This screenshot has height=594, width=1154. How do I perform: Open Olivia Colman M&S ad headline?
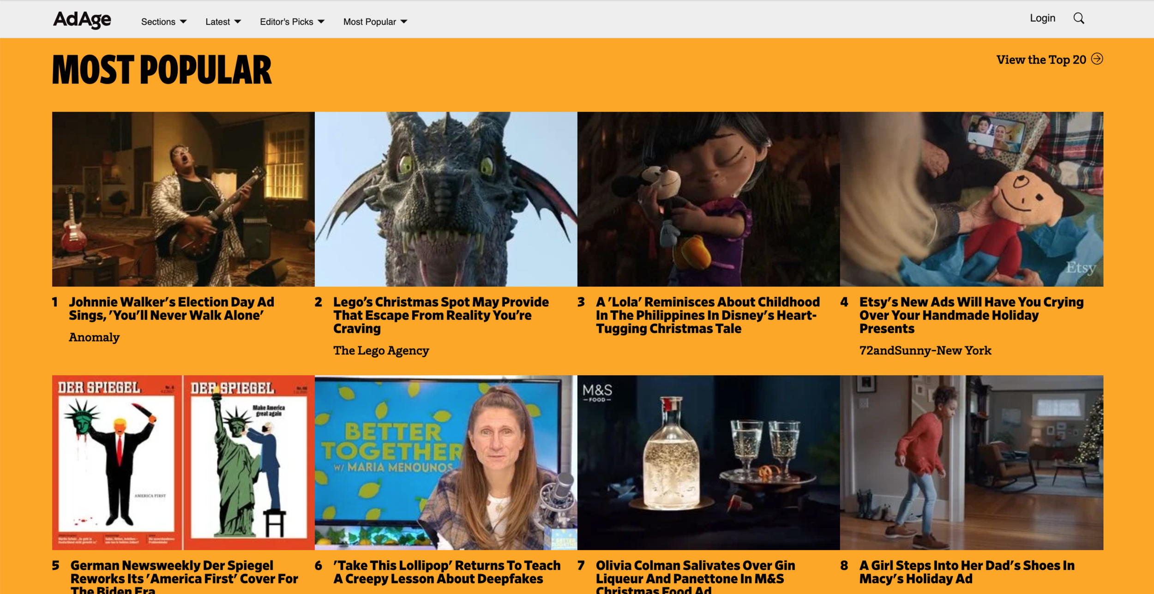pyautogui.click(x=695, y=576)
